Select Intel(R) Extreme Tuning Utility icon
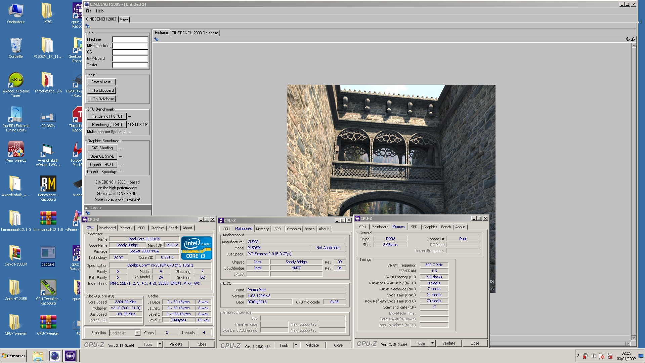This screenshot has height=363, width=645. 16,119
